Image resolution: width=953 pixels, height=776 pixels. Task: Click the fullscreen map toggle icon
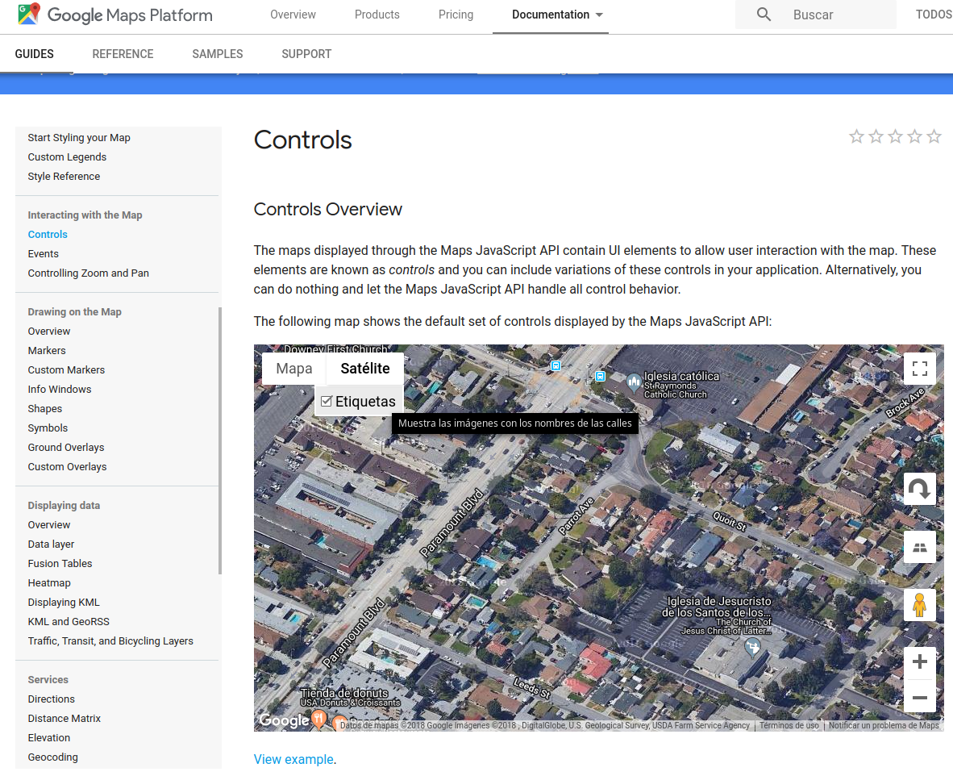click(x=919, y=369)
